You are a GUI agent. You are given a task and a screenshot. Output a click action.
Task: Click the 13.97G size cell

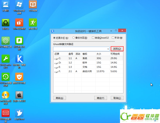coord(100,71)
